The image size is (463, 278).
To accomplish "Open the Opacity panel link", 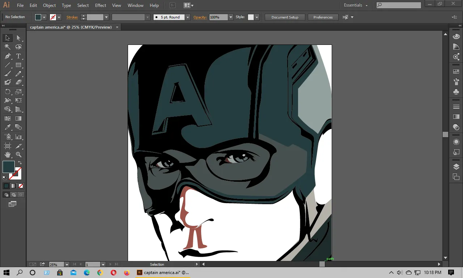I will (x=200, y=17).
